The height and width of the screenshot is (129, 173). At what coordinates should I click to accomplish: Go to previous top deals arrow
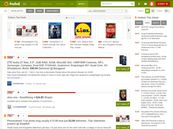pyautogui.click(x=9, y=30)
